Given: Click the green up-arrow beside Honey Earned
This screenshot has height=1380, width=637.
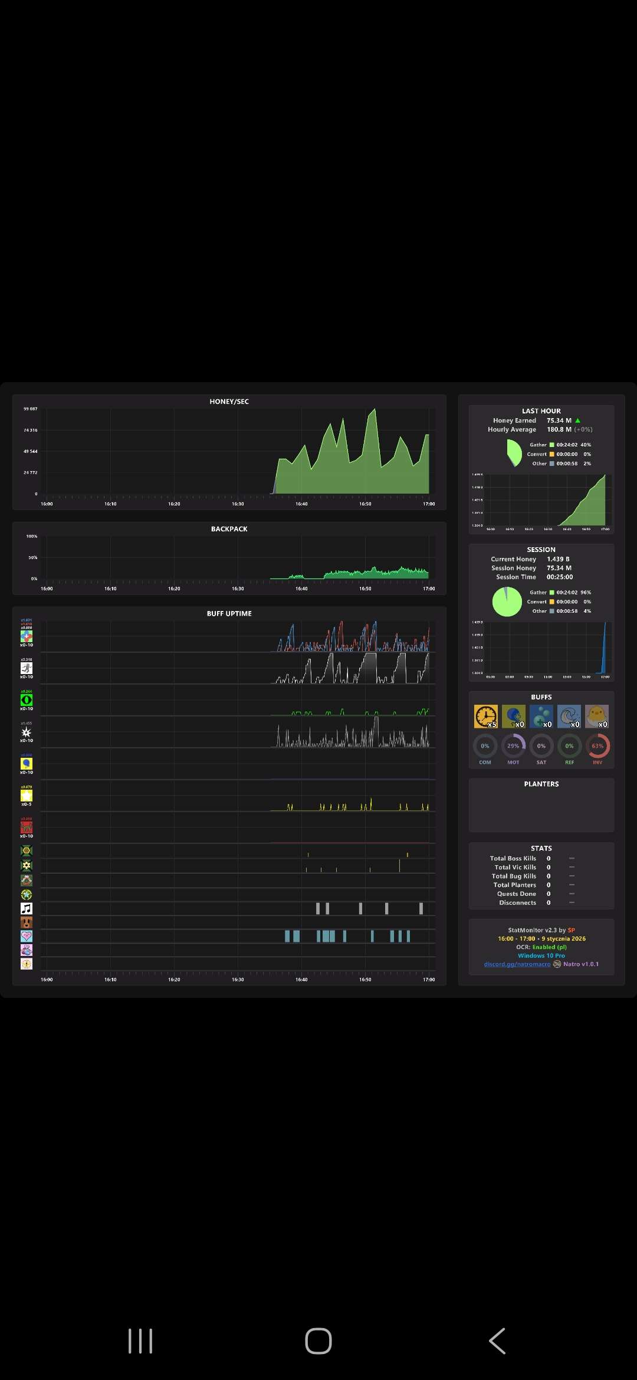Looking at the screenshot, I should [578, 420].
